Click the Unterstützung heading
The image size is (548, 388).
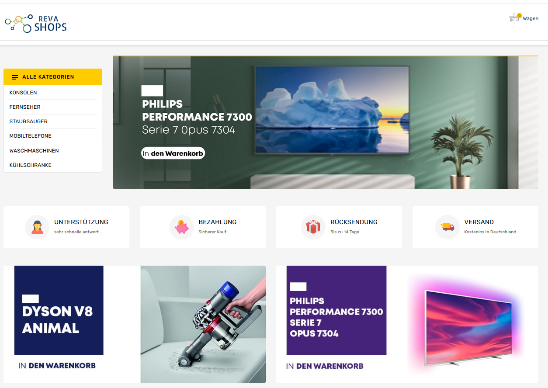81,222
